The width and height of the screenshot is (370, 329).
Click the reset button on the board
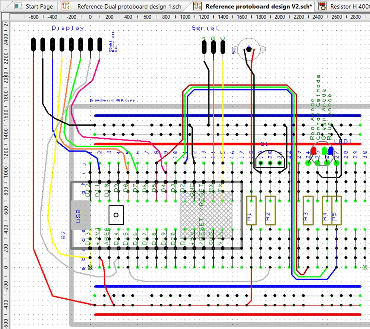(x=116, y=215)
